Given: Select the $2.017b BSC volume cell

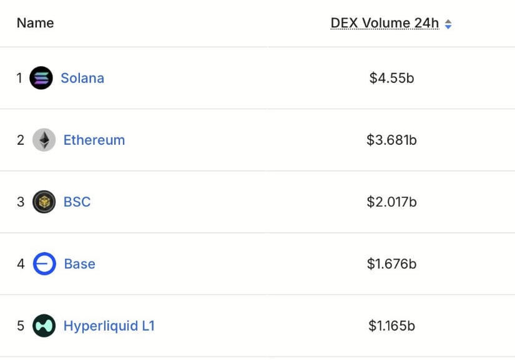Looking at the screenshot, I should (391, 202).
